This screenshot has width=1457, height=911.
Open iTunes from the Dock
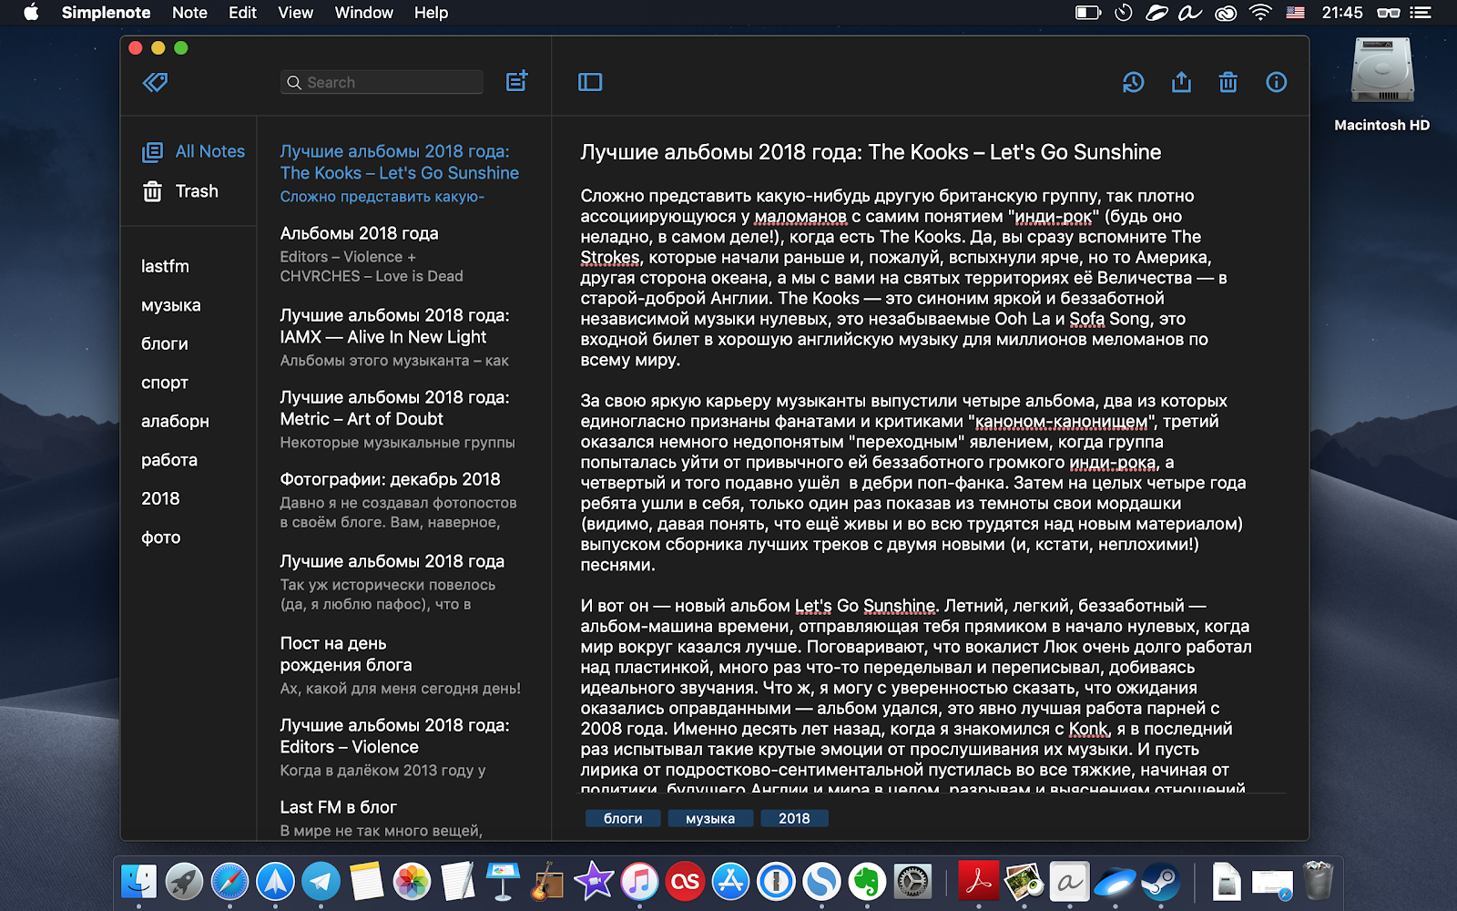pos(639,881)
